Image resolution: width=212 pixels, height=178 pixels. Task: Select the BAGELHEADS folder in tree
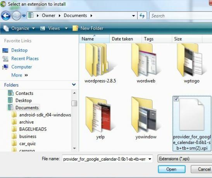[33, 129]
